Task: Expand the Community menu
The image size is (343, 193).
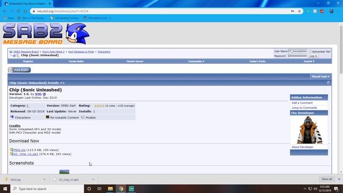Action: coord(196,62)
